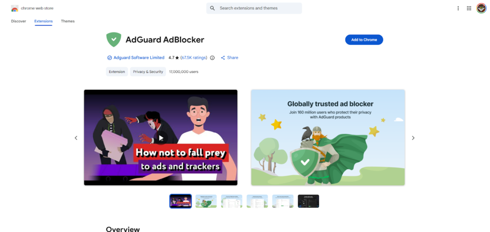Screen dimensions: 490x232
Task: Switch to the Themes tab
Action: tap(68, 21)
